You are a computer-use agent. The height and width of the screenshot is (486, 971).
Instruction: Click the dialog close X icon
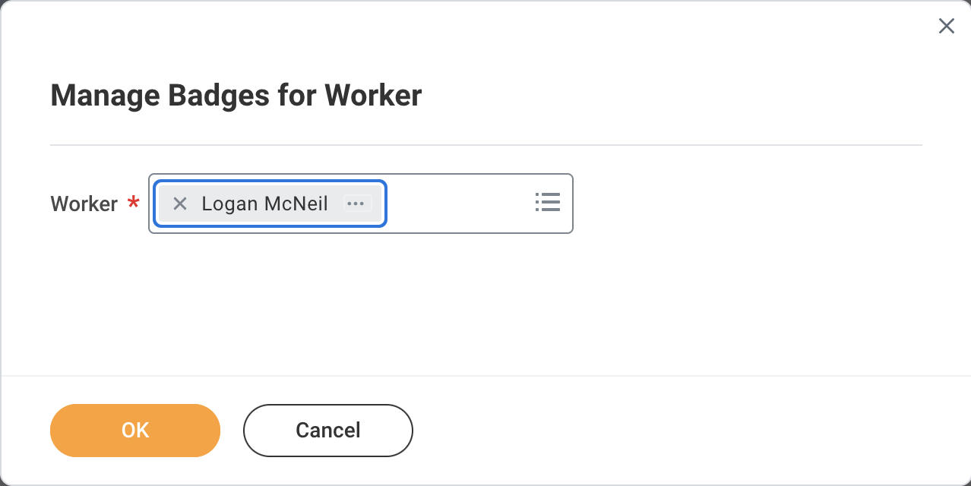[x=946, y=26]
